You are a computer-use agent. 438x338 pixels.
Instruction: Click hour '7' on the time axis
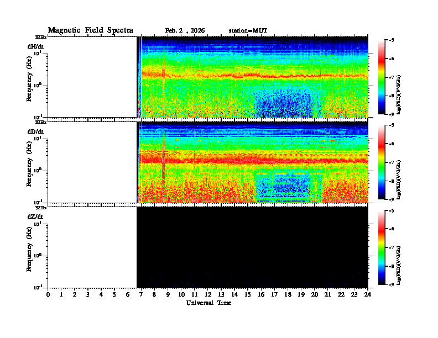click(141, 295)
